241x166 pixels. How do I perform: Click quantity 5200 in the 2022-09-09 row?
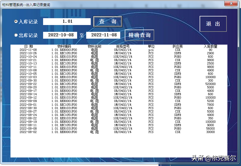tap(210, 101)
